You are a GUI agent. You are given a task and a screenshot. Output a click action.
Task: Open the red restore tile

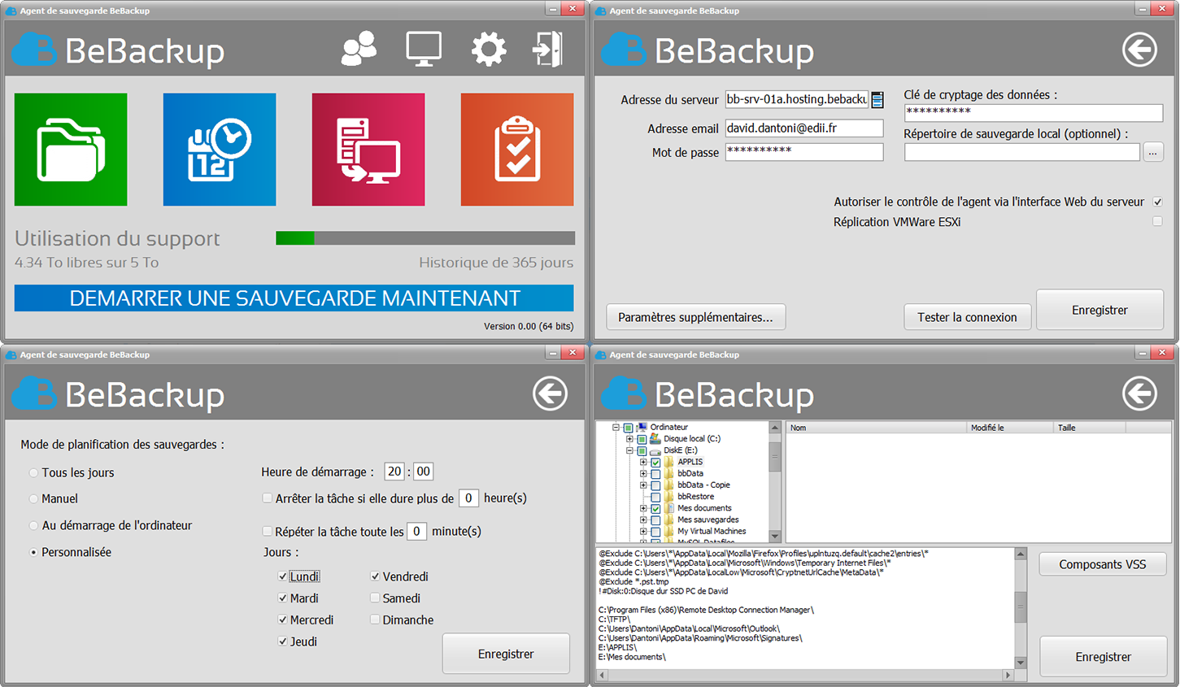pos(368,150)
